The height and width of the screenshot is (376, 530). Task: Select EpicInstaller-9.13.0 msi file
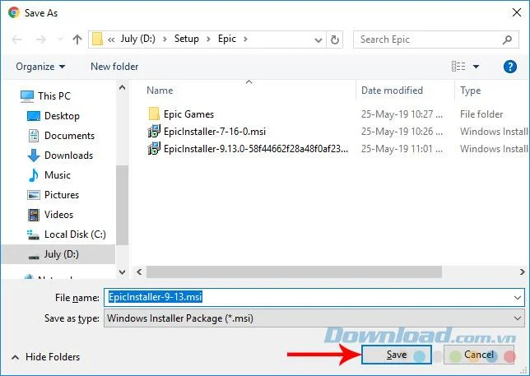point(255,149)
